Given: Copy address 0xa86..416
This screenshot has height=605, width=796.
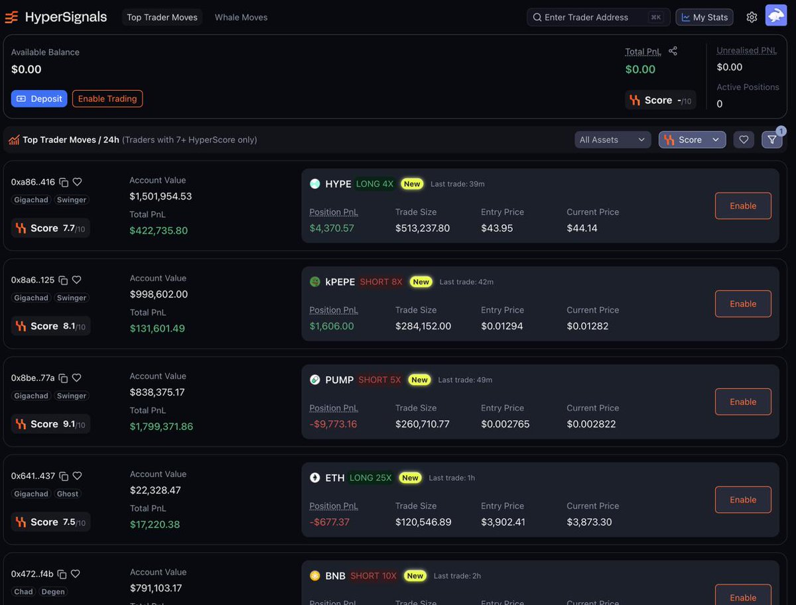Looking at the screenshot, I should point(64,182).
